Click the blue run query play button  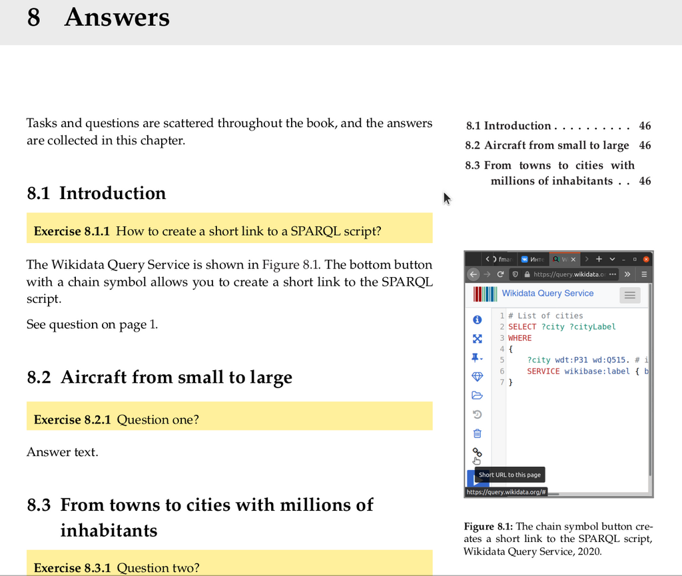click(x=472, y=477)
